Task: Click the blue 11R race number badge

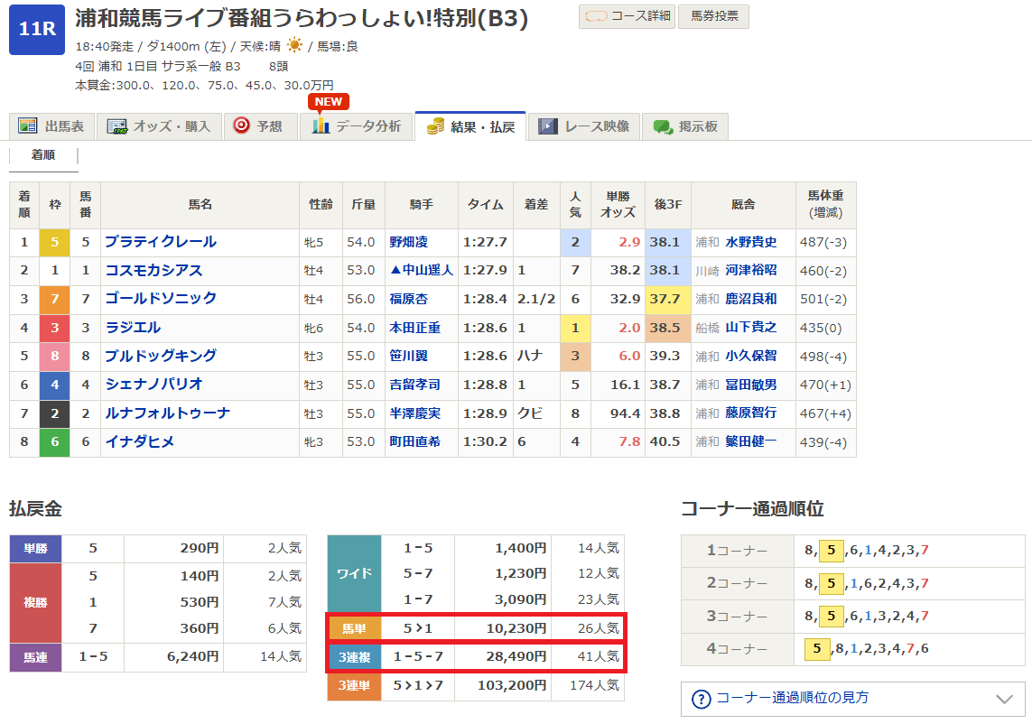Action: tap(37, 30)
